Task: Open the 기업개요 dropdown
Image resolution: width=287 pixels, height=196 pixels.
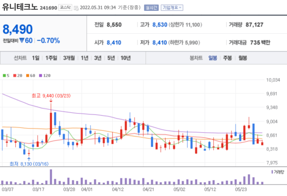Action: click(172, 7)
